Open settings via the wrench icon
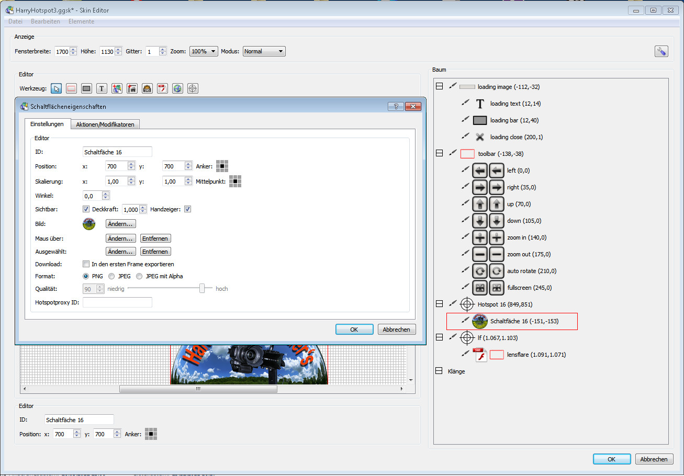Screen dimensions: 684x476 [x=661, y=51]
